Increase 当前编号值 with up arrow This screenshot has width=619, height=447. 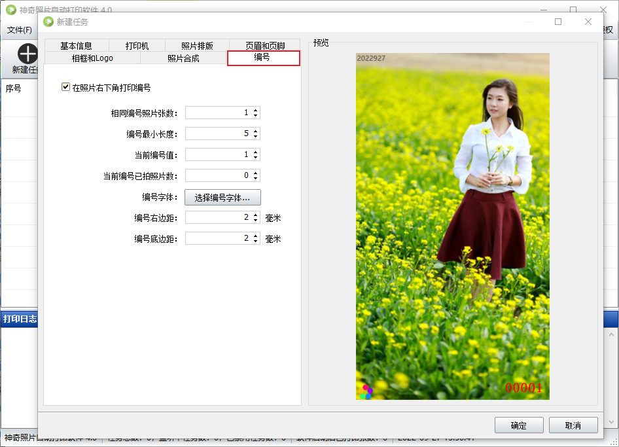[255, 152]
